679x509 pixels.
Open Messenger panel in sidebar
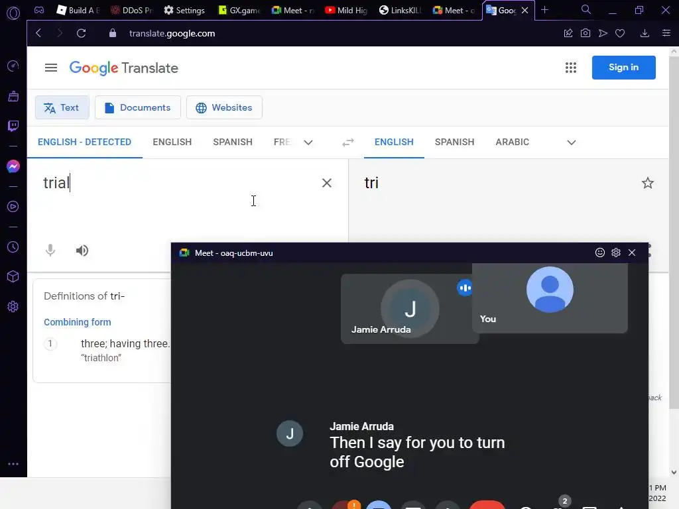coord(13,166)
